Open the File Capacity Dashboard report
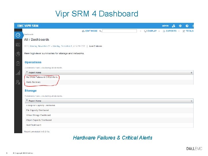 coord(37,110)
